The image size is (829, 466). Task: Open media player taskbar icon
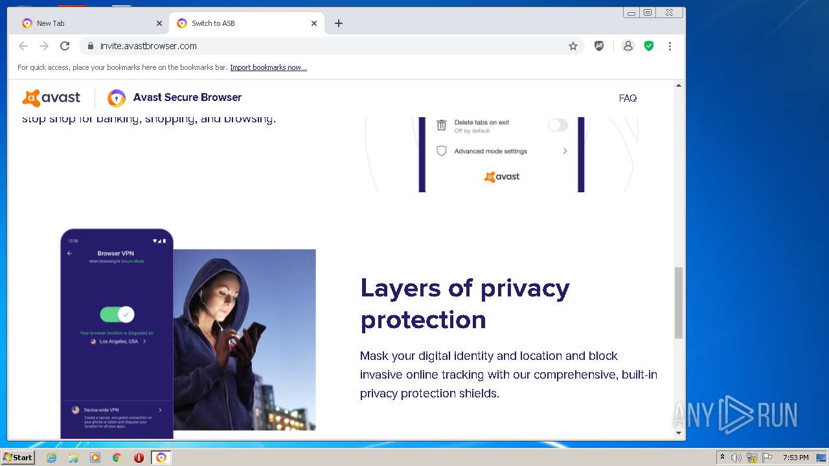95,458
